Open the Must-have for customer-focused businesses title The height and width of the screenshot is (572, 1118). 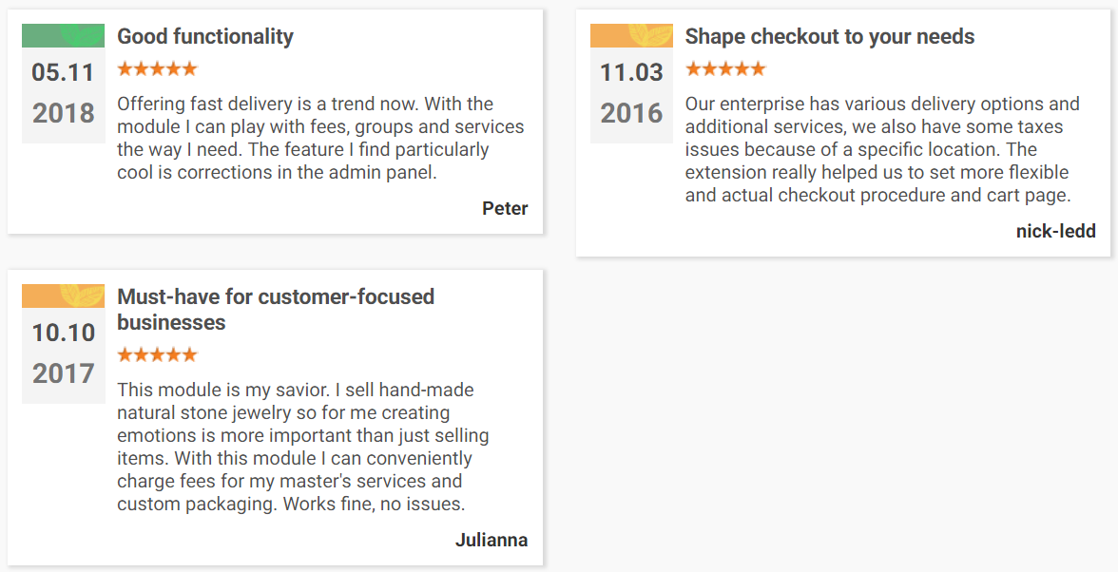point(276,309)
